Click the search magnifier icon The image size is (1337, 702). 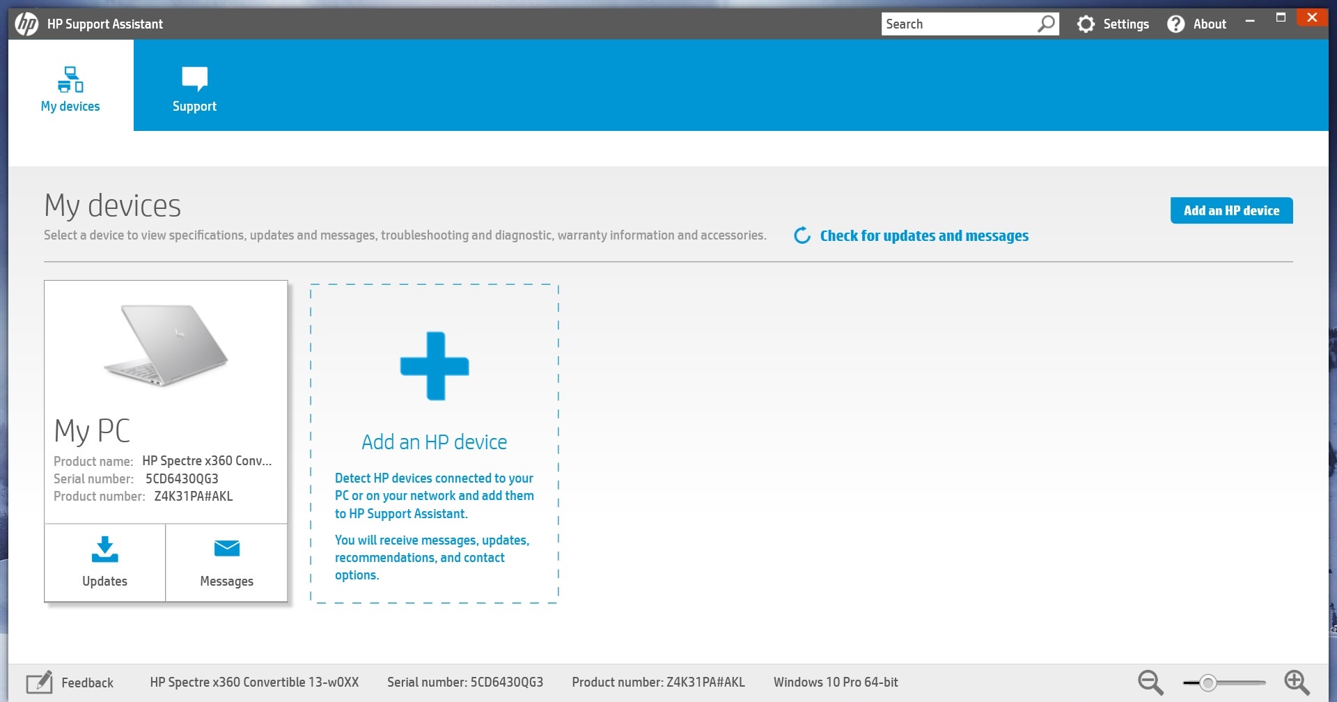[x=1046, y=24]
